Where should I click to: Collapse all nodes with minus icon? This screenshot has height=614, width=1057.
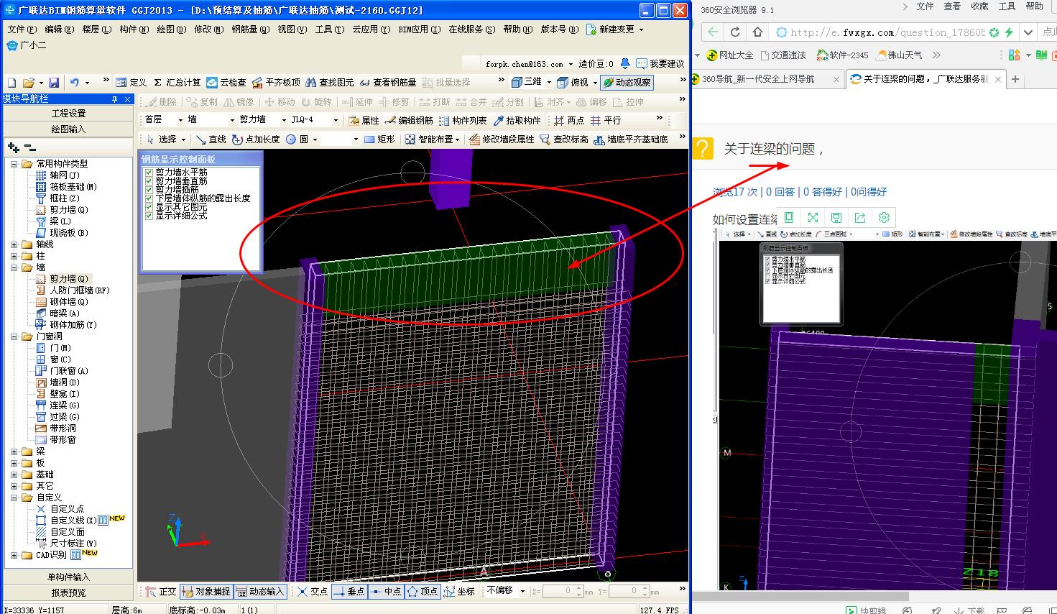tap(29, 147)
